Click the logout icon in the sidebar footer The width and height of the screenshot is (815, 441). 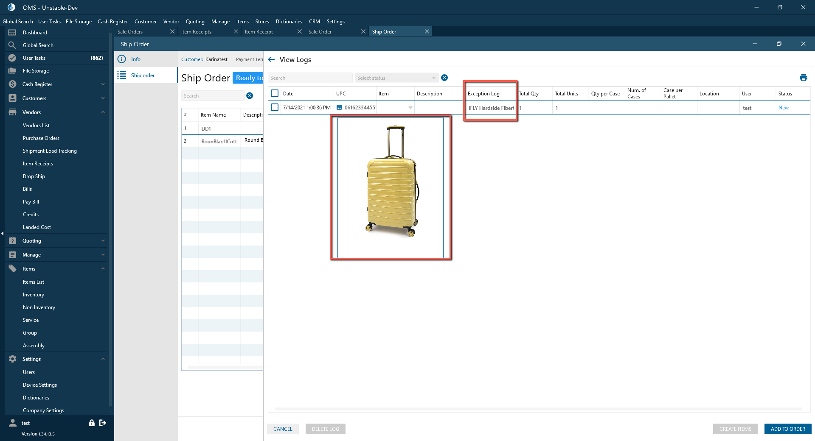pos(103,423)
